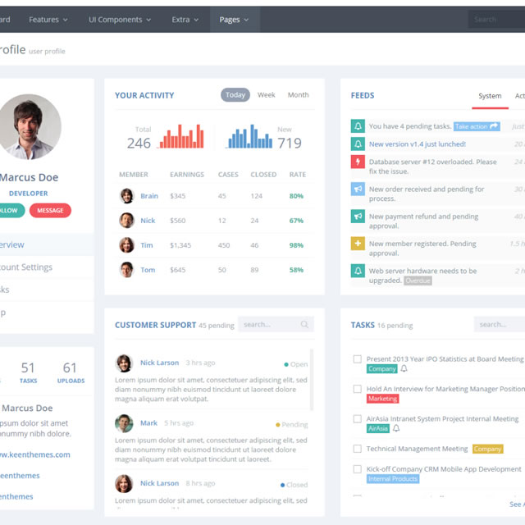The width and height of the screenshot is (525, 525).
Task: Switch activity view to Week
Action: pos(266,95)
